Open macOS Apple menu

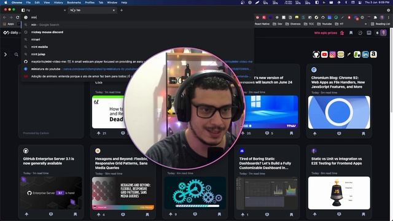coord(6,2)
